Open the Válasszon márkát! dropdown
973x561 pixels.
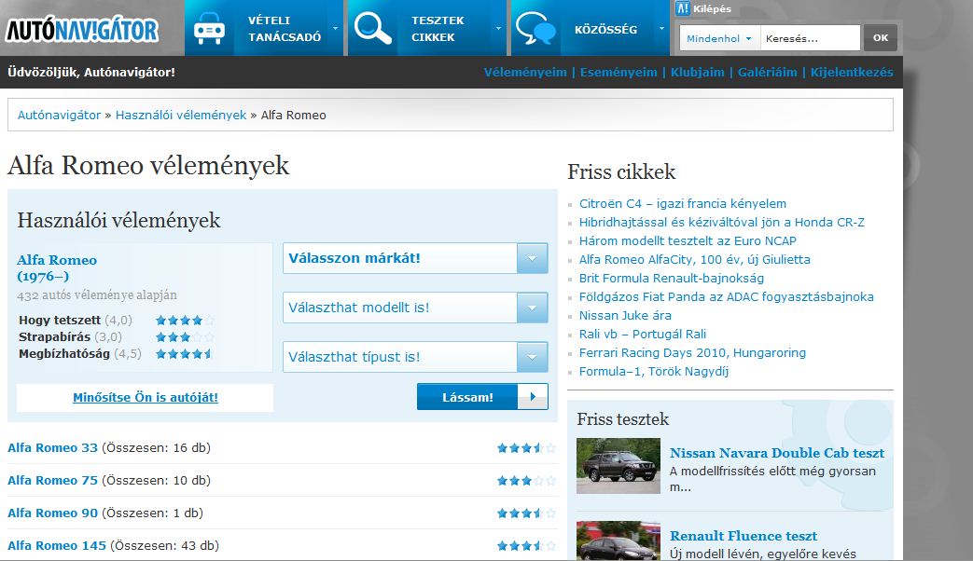coord(415,258)
